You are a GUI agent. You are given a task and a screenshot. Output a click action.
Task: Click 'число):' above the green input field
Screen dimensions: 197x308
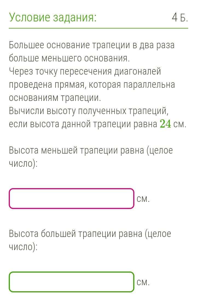pyautogui.click(x=23, y=247)
